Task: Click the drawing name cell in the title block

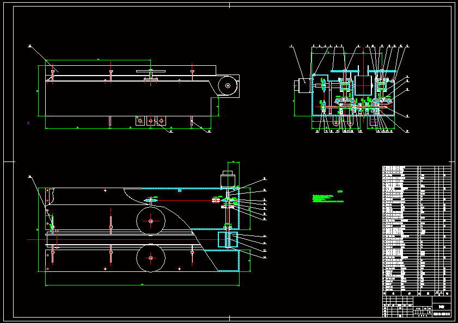Action: click(x=441, y=307)
